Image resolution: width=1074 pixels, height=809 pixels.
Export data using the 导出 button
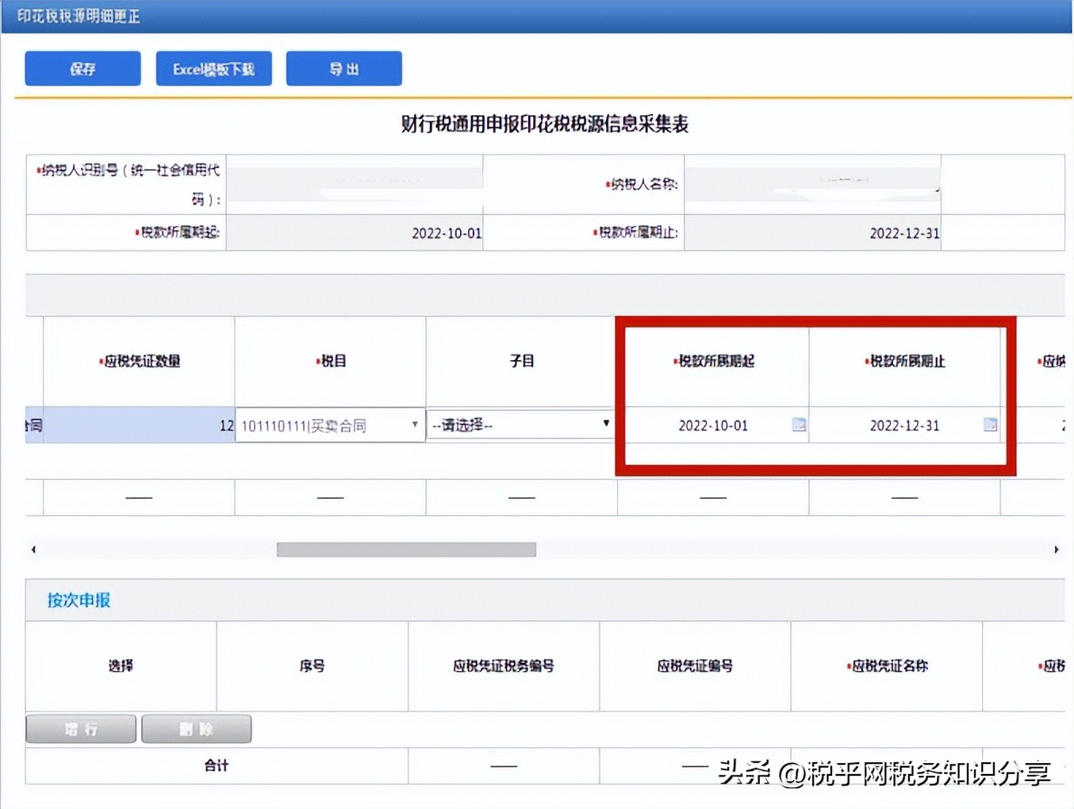coord(343,67)
